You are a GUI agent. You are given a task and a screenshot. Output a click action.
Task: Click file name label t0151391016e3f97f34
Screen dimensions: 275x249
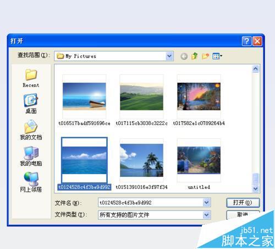[x=141, y=187]
